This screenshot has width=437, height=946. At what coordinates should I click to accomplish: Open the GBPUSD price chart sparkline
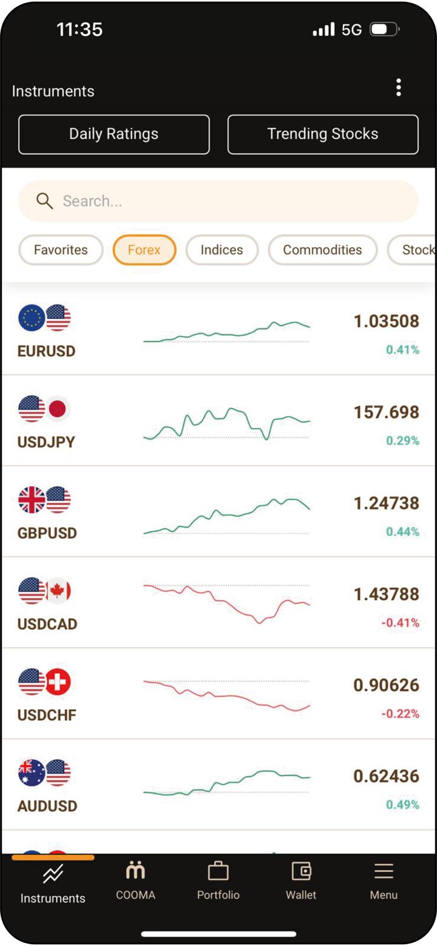click(226, 516)
